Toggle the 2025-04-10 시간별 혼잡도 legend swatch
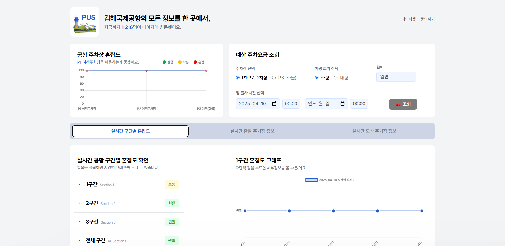The height and width of the screenshot is (246, 505). point(311,180)
